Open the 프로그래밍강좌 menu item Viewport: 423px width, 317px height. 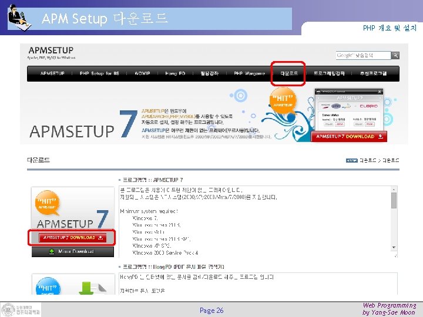(x=329, y=73)
